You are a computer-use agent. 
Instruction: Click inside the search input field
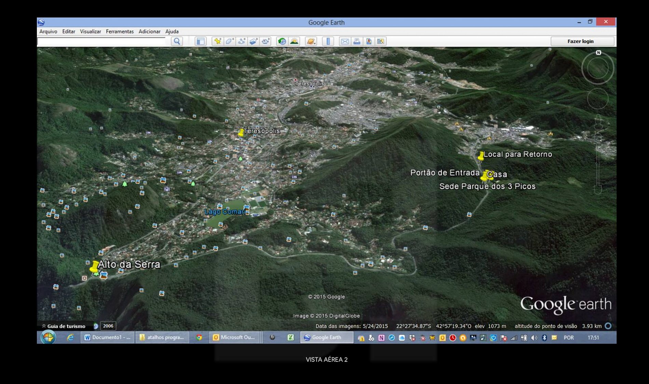click(101, 42)
